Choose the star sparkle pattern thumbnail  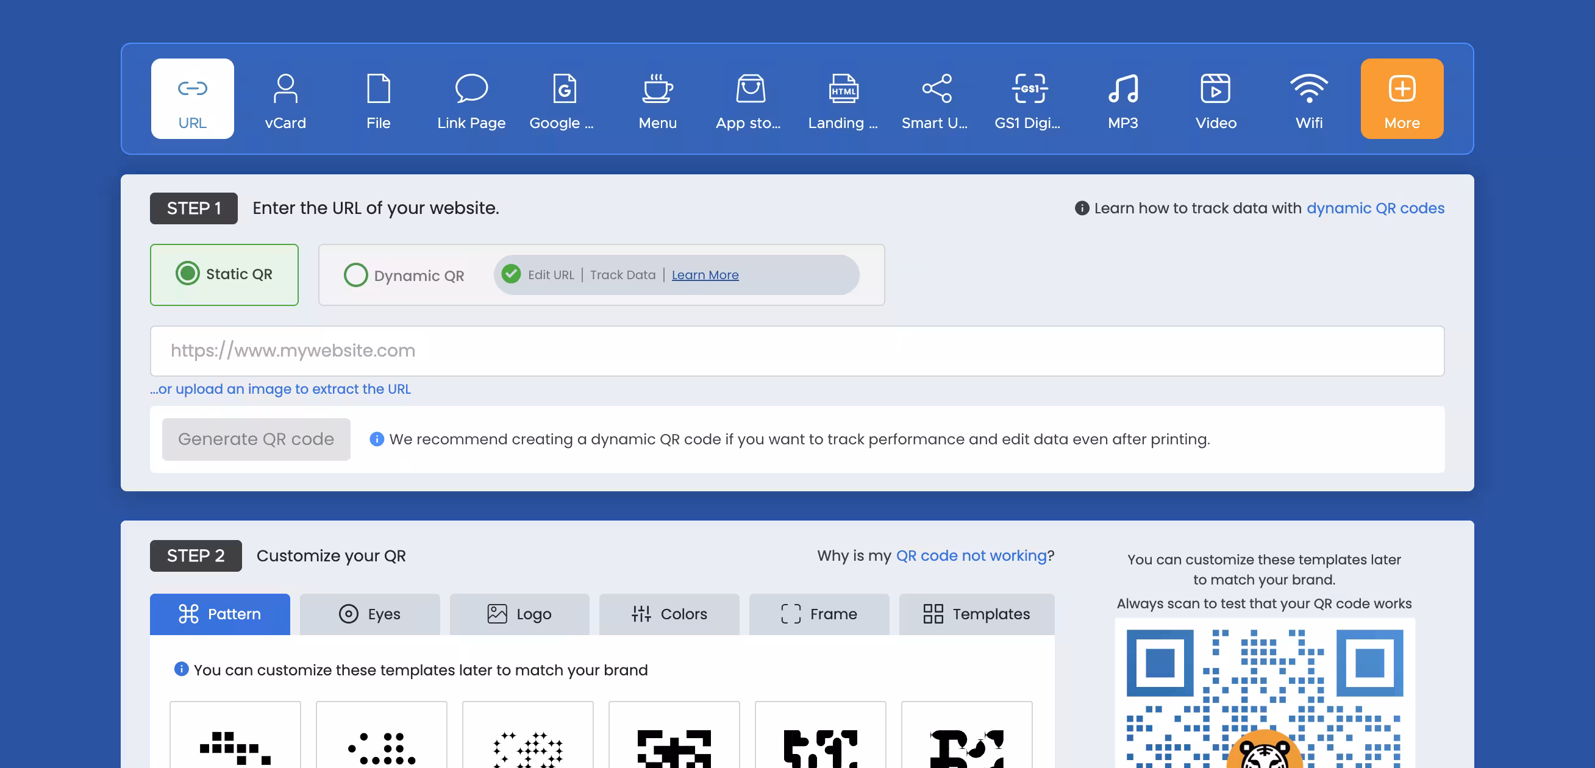pos(527,735)
